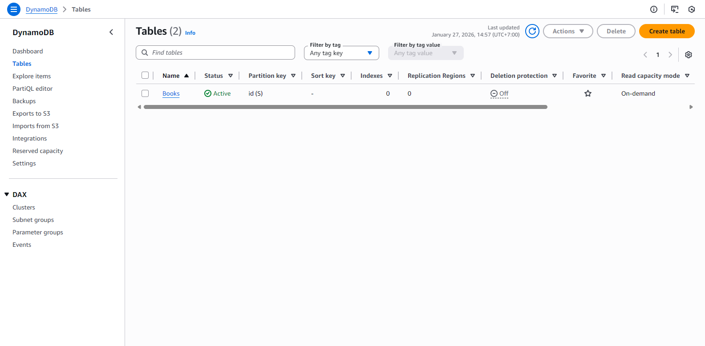Viewport: 705px width, 346px height.
Task: Click the "id (S)" partition key cell
Action: click(255, 93)
